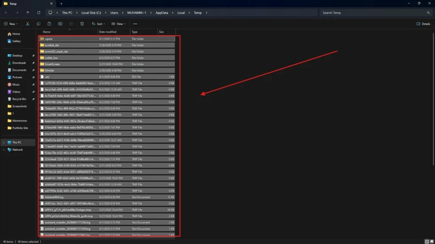Select the .ses file row
Image resolution: width=435 pixels, height=244 pixels.
pos(107,77)
